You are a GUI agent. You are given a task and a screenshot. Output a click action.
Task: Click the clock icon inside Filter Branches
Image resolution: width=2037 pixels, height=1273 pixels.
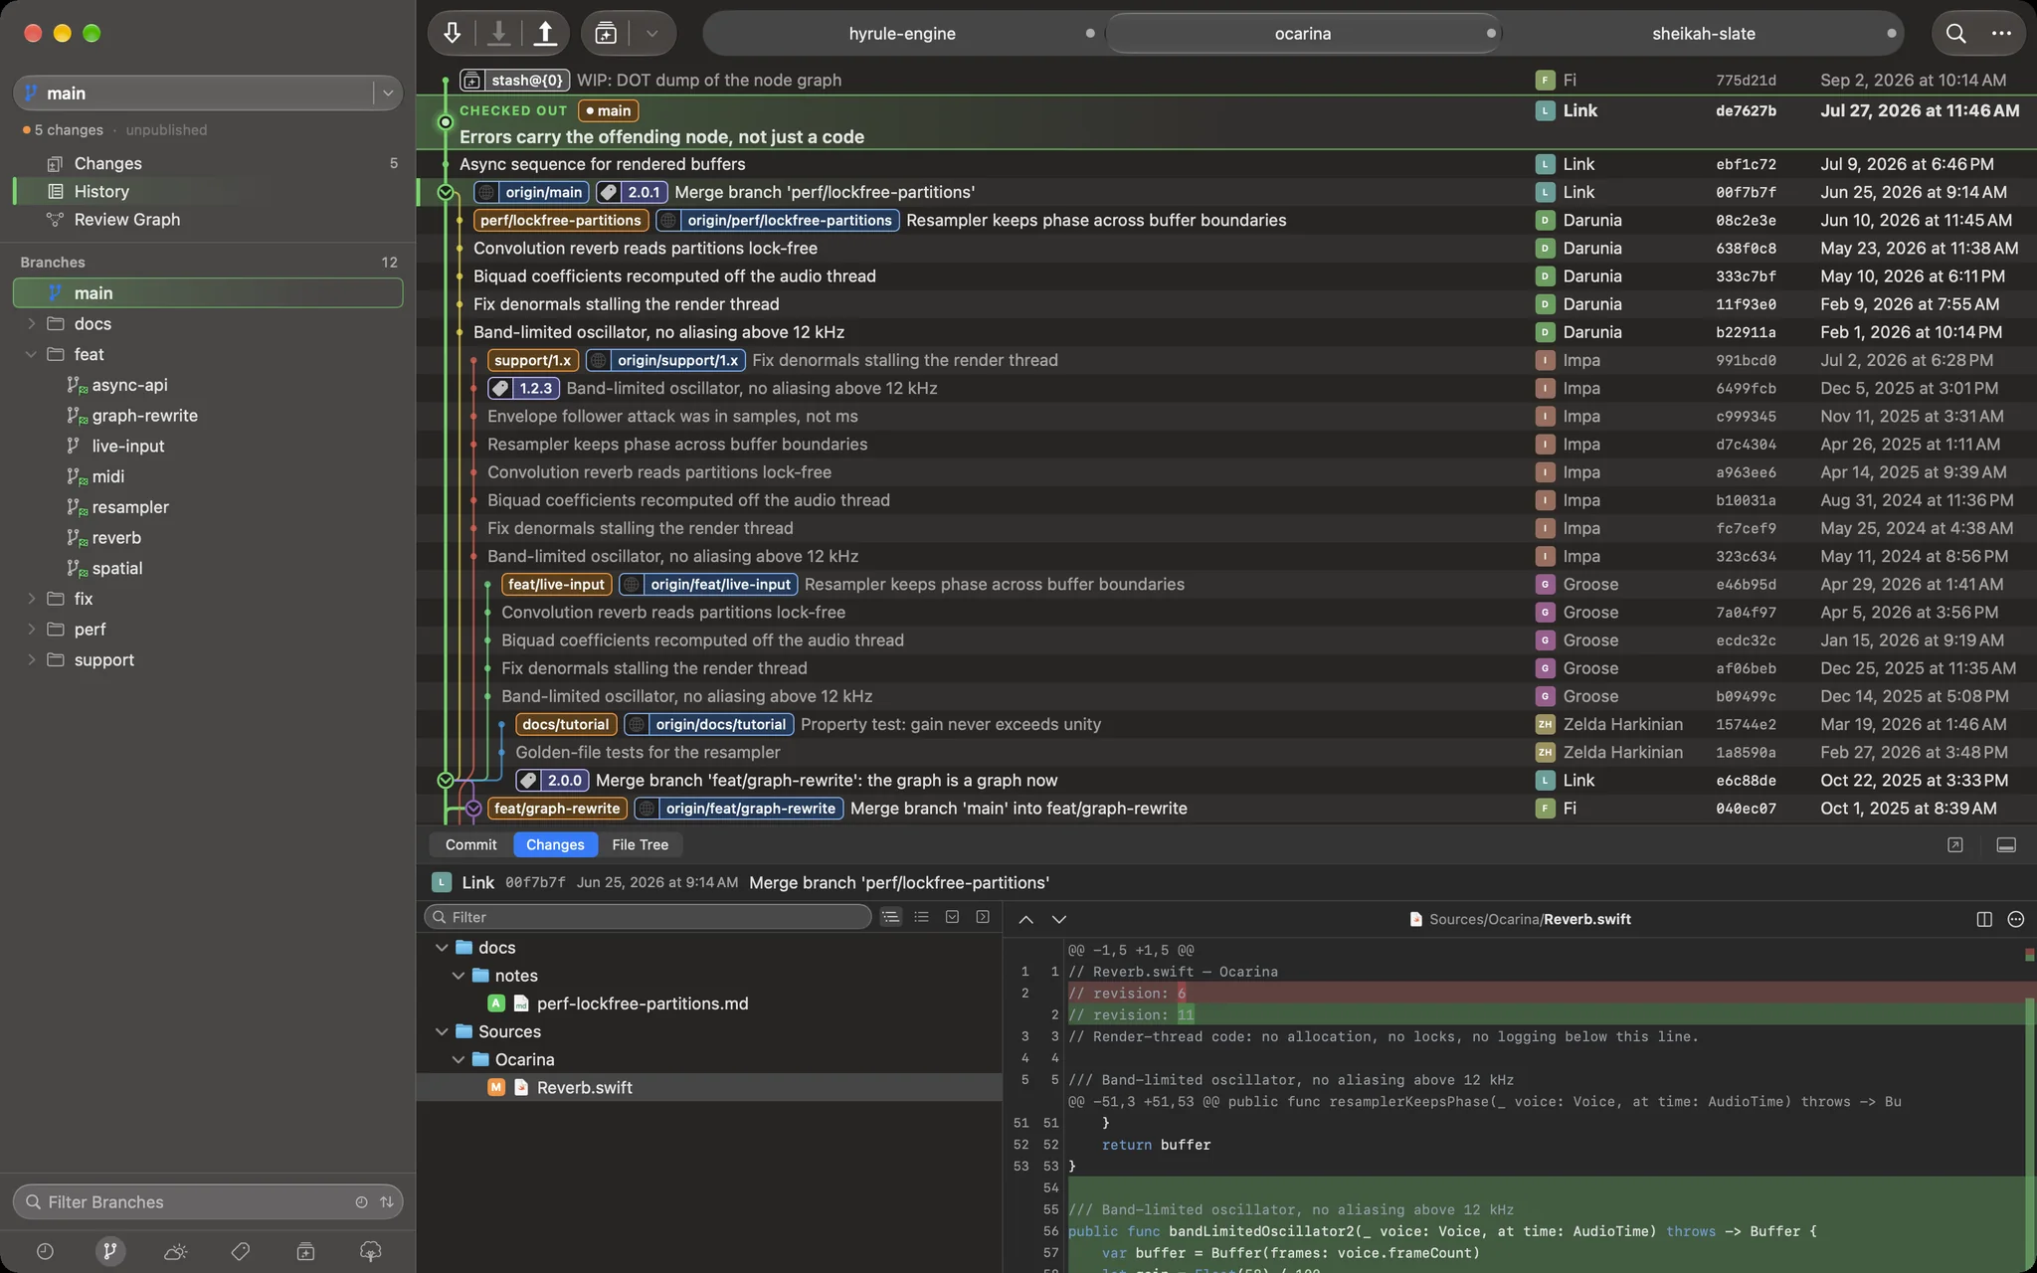click(361, 1201)
